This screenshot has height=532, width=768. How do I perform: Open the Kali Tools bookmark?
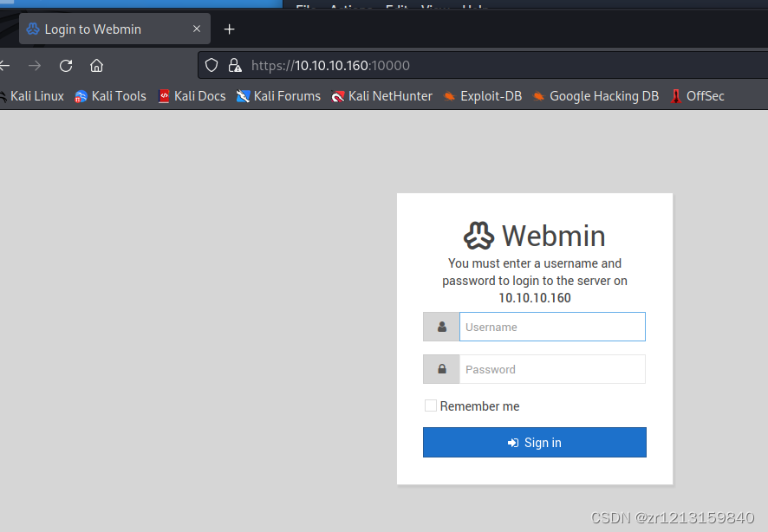point(110,96)
